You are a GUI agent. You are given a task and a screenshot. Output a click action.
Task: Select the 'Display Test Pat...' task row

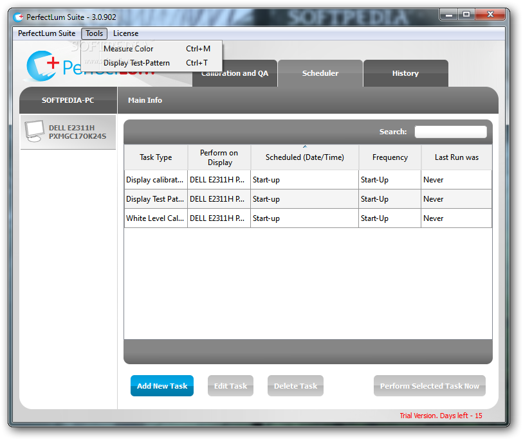click(x=308, y=199)
